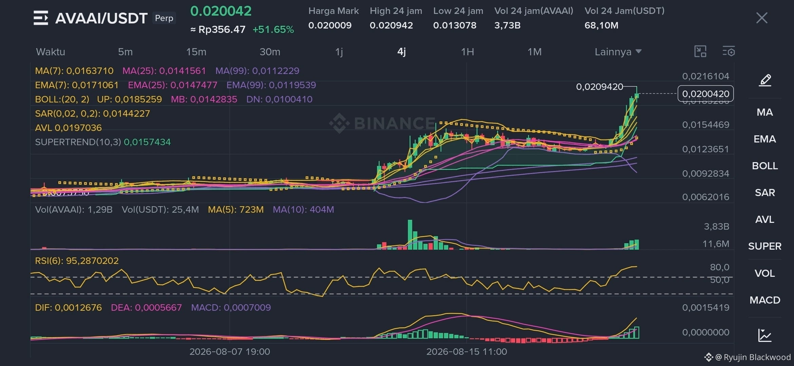
Task: Click the 2026-08-07 19:00 time label
Action: (x=230, y=352)
